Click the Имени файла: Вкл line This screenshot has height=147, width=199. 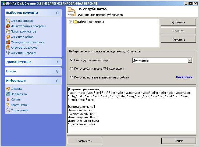coord(80,110)
